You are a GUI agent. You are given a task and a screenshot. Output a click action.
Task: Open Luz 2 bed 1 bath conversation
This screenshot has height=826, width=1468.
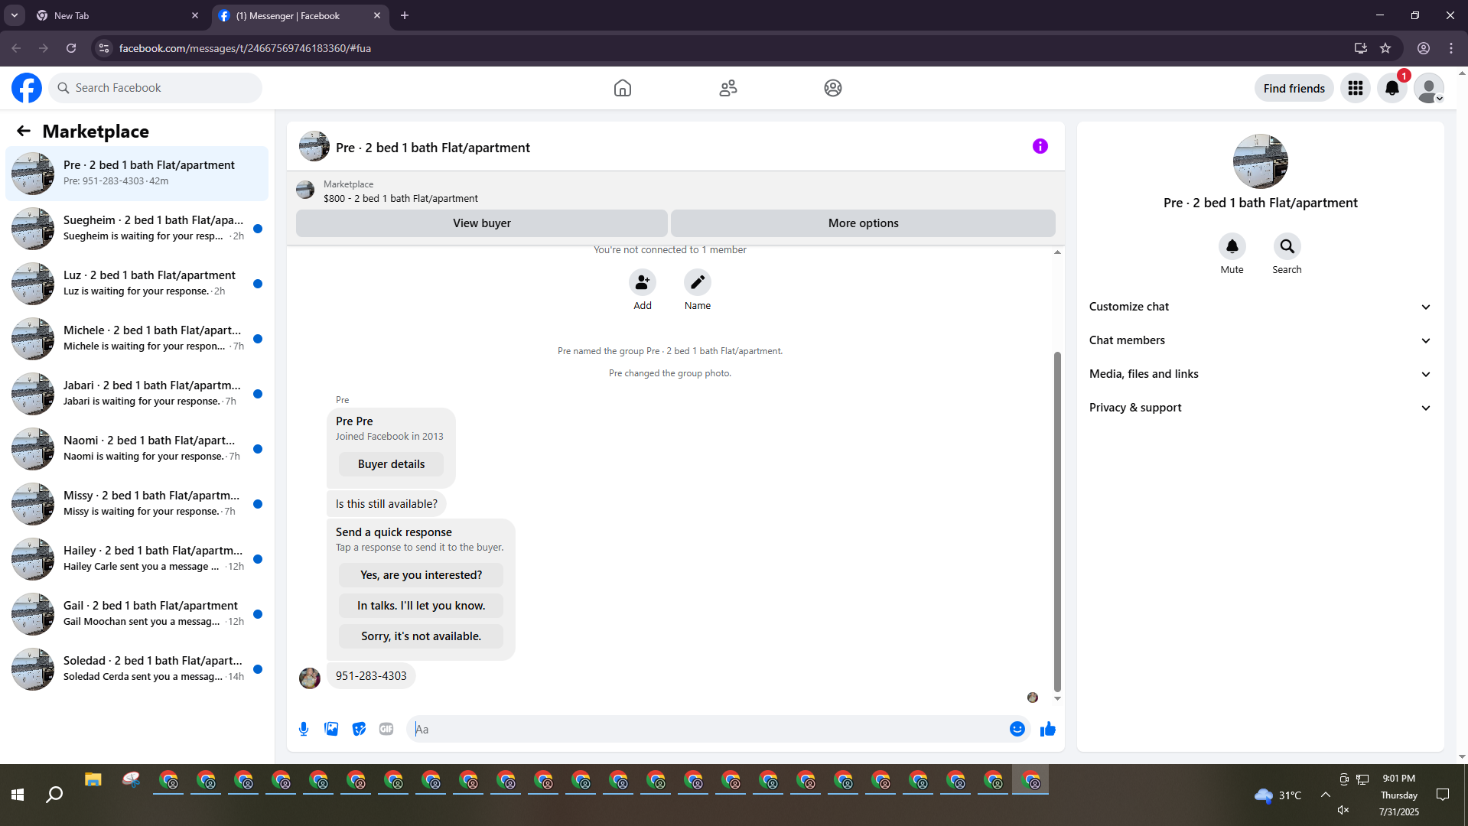click(137, 284)
